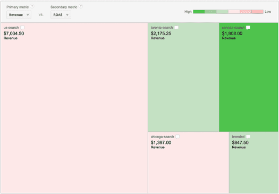Screen dimensions: 279x194
Task: Select the branded campaign label
Action: pos(238,137)
